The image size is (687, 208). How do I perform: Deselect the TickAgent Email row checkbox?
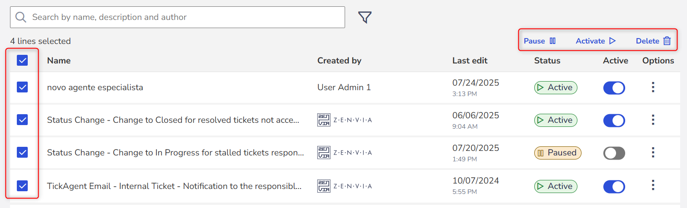click(22, 185)
